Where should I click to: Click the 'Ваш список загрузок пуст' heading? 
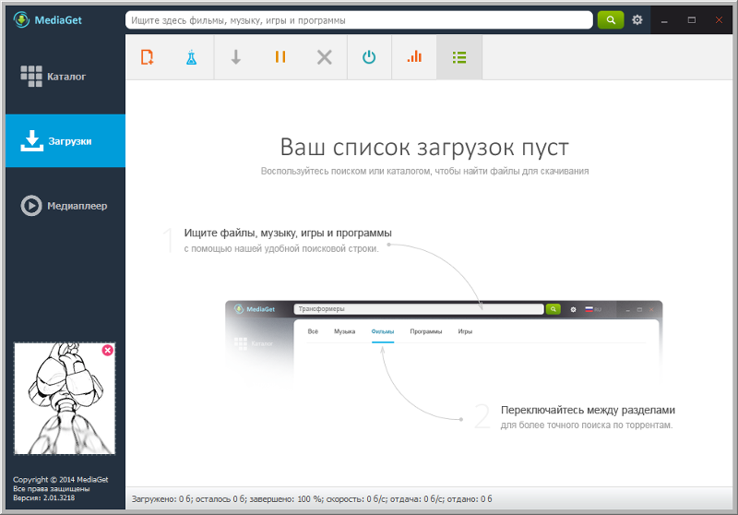424,148
